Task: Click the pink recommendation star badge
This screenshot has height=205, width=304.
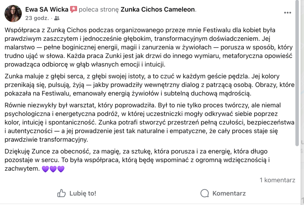Action: [73, 9]
